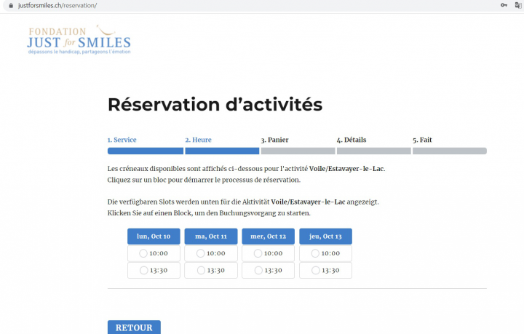Screen dimensions: 524x334
Task: Click 'Klicken Sie auf einen Block' sentence
Action: point(209,213)
